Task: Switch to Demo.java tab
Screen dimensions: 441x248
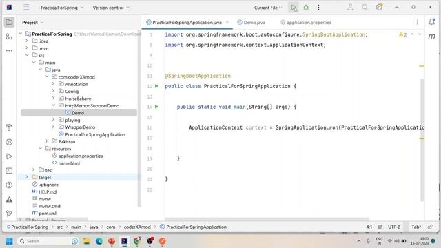Action: pos(252,23)
